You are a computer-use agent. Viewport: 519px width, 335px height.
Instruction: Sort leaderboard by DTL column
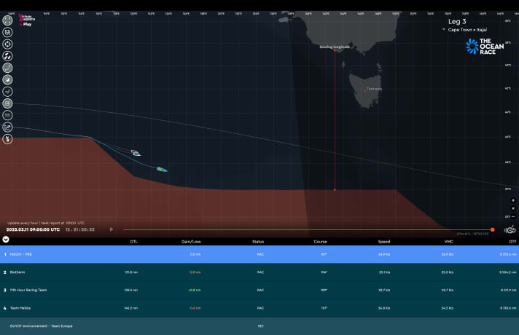click(133, 242)
